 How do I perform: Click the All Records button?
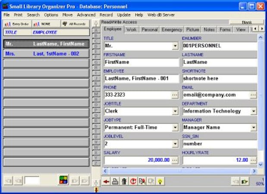point(75,24)
